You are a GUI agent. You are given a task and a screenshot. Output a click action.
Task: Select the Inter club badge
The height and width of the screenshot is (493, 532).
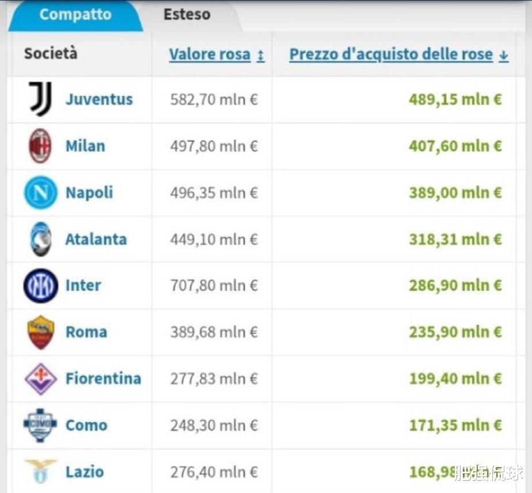point(40,285)
